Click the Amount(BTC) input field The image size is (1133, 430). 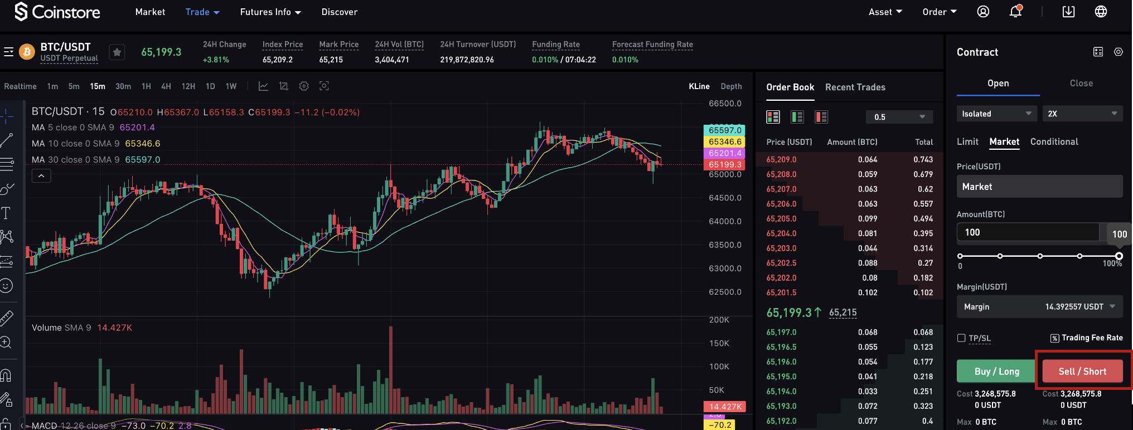pos(1028,232)
